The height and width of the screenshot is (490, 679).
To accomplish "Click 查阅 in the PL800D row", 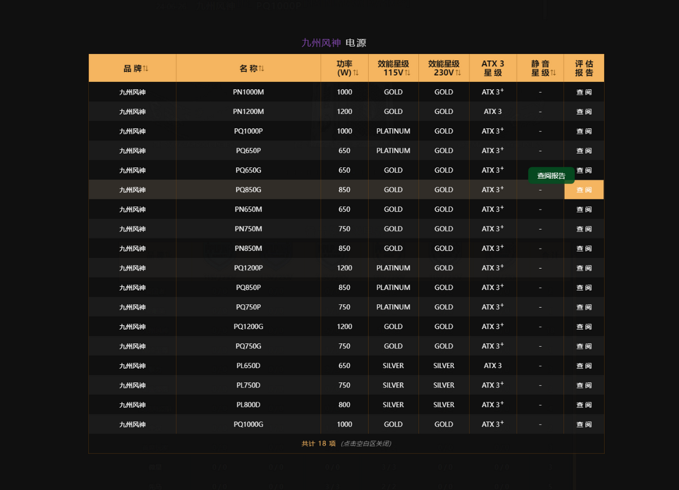I will (x=584, y=405).
